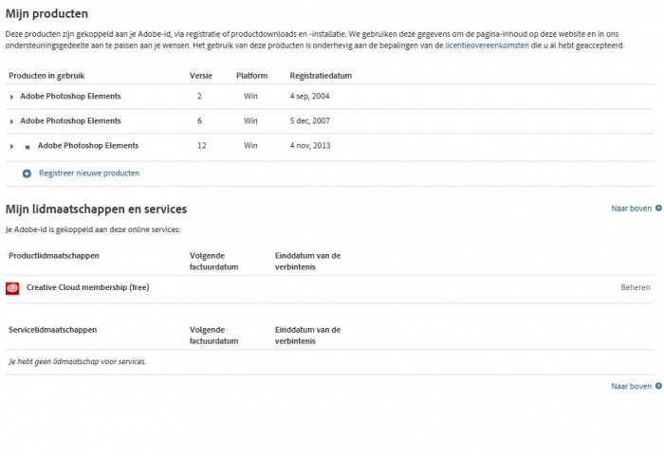The height and width of the screenshot is (456, 664).
Task: Click the Win platform cell for version 2
Action: [250, 96]
